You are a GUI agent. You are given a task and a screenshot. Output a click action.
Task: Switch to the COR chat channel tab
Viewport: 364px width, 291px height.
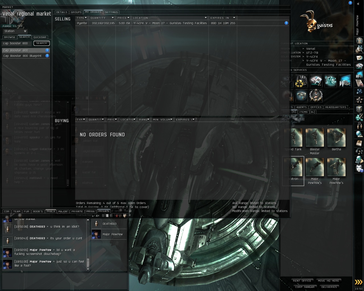(7, 211)
